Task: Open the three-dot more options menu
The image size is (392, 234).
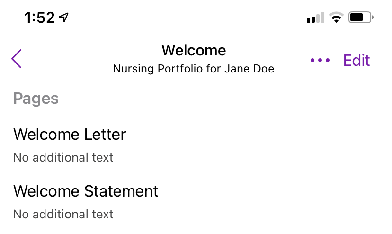Action: pos(320,60)
